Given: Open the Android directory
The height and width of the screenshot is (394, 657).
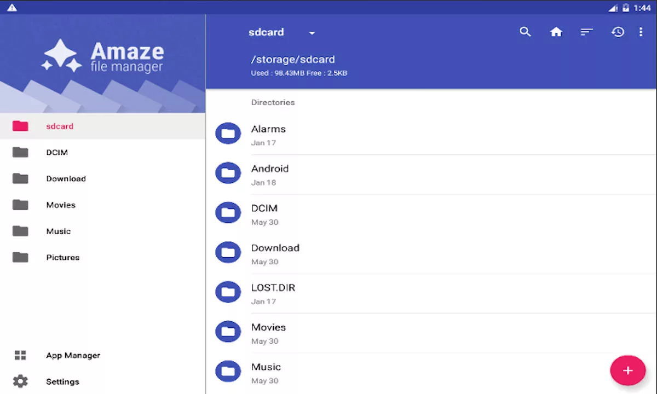Looking at the screenshot, I should click(270, 169).
